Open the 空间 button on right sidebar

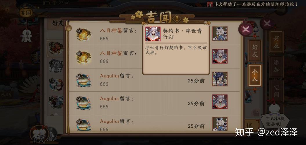point(276,91)
